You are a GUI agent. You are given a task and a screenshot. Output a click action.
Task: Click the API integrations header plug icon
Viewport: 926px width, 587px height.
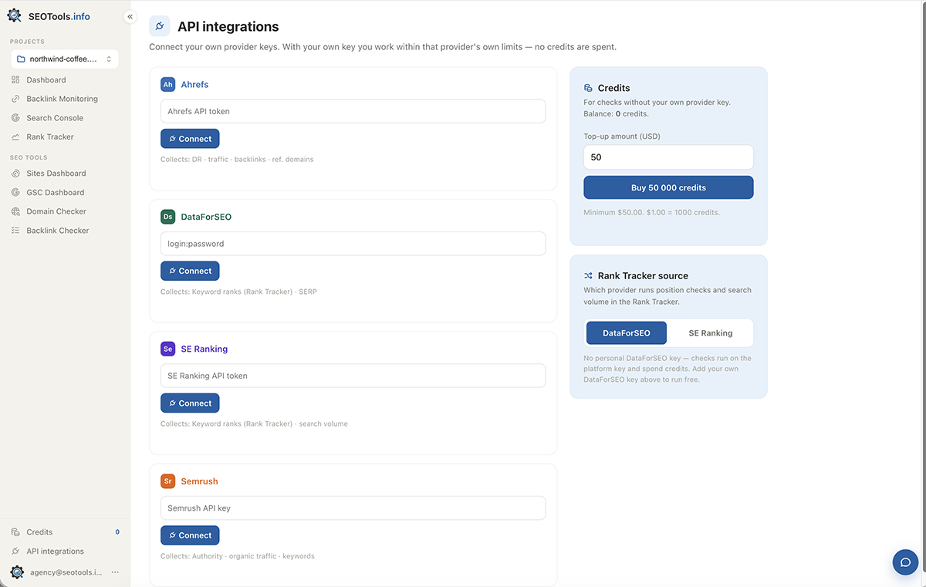pos(160,26)
